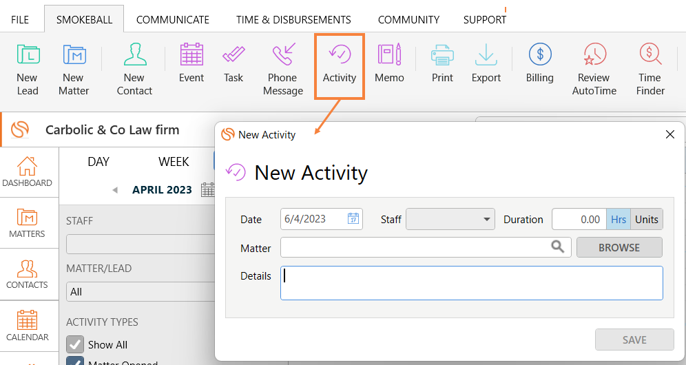Open the Event calendar icon in ribbon
This screenshot has width=686, height=365.
pyautogui.click(x=191, y=63)
